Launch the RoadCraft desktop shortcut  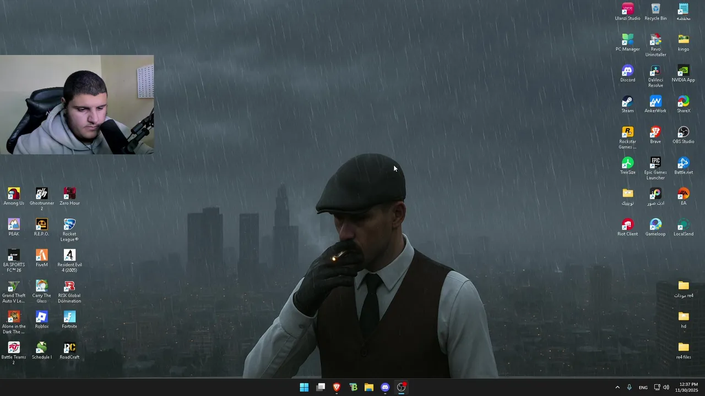click(x=69, y=350)
